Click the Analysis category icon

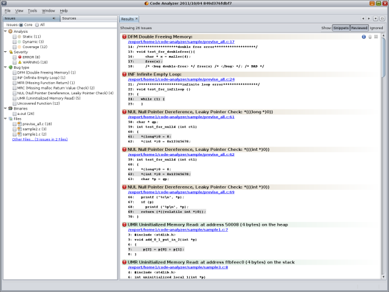[x=10, y=31]
